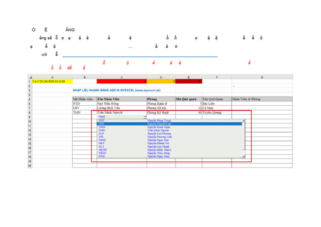Screen dimensions: 321x227
Task: Click the red cell C1
Action: 122,82
